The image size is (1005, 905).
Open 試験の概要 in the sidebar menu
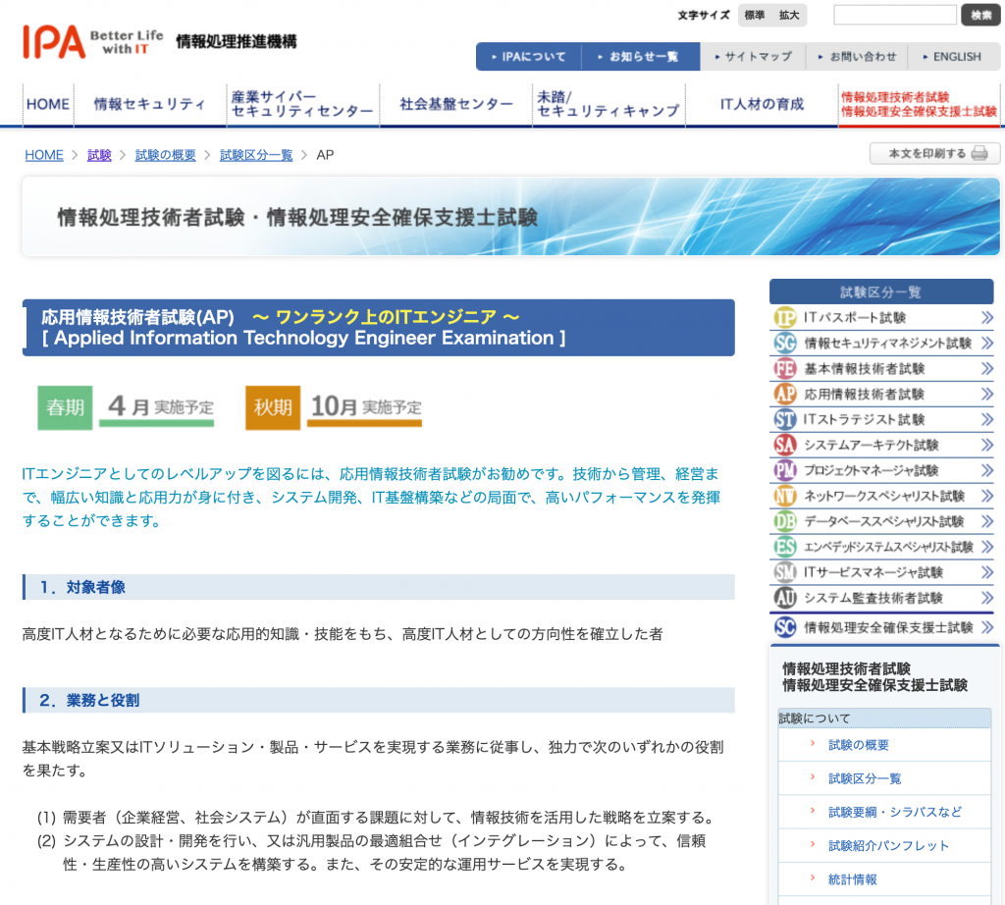pos(858,745)
